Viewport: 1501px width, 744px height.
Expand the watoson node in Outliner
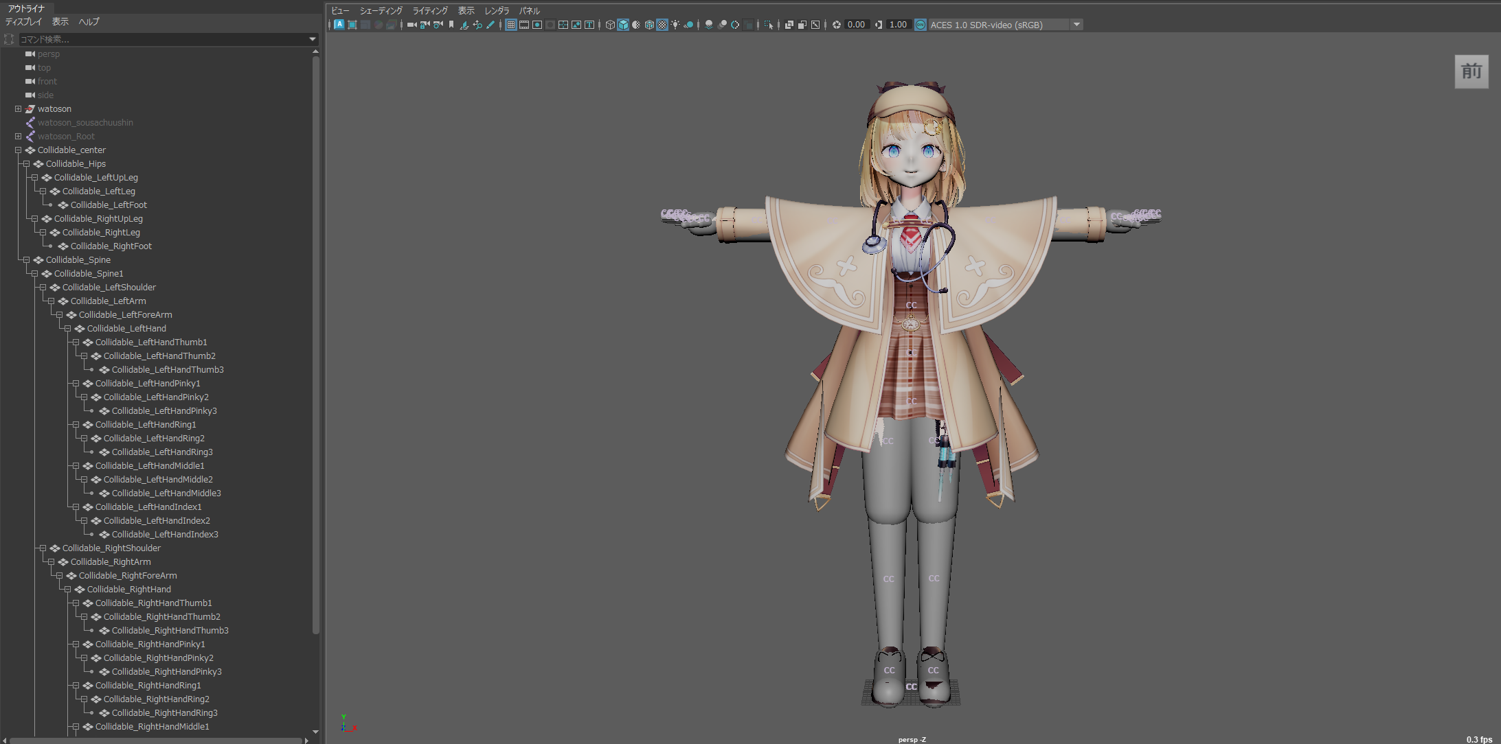[x=18, y=108]
